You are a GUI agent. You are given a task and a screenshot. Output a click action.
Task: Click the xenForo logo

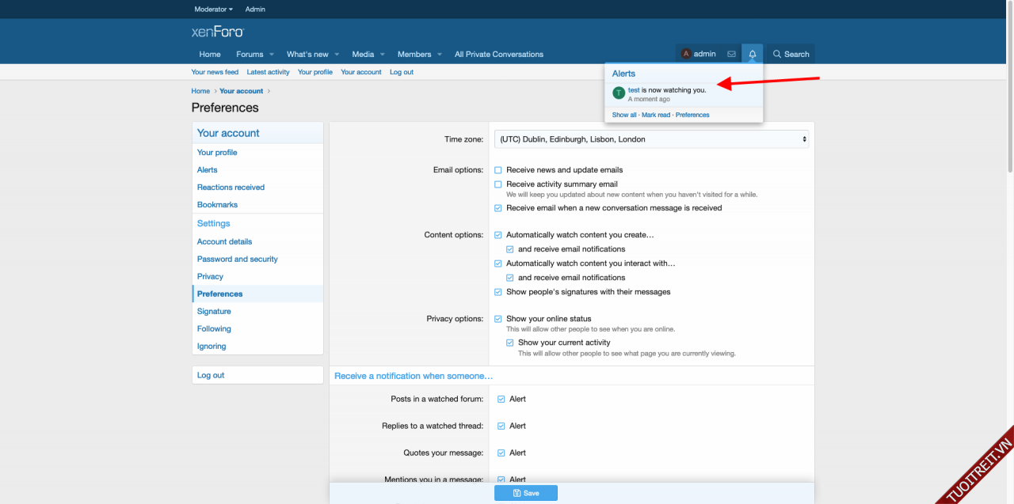218,32
